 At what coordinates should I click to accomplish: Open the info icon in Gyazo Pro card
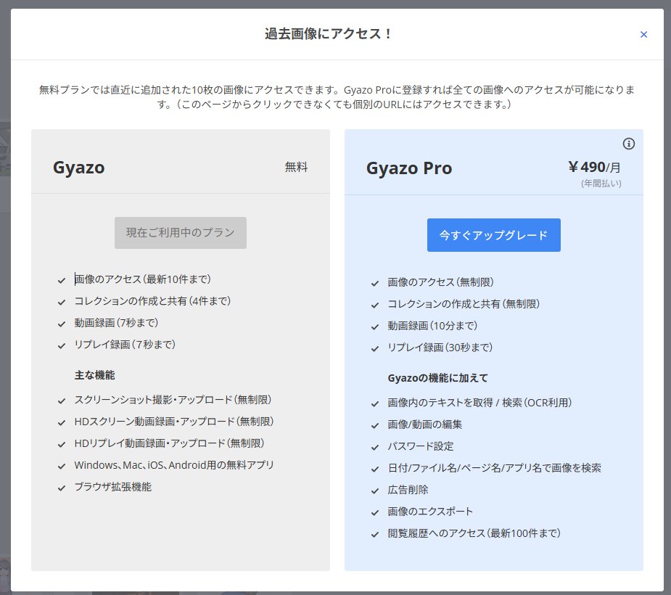pos(628,144)
